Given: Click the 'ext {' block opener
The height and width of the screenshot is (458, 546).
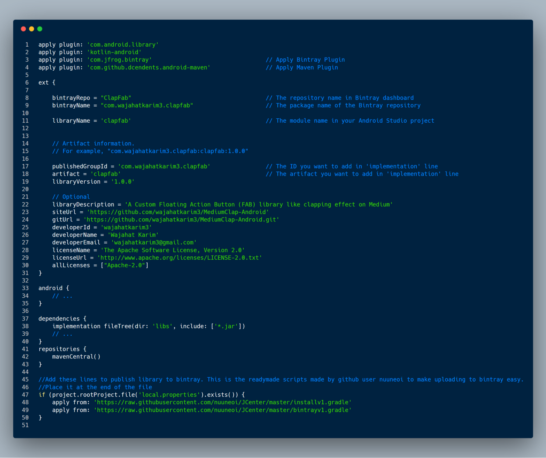Looking at the screenshot, I should coord(47,83).
